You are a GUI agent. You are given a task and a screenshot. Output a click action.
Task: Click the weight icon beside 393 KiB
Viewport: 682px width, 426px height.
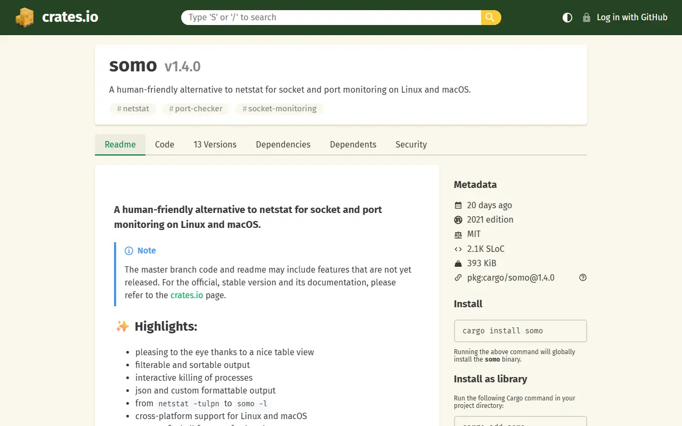coord(458,263)
